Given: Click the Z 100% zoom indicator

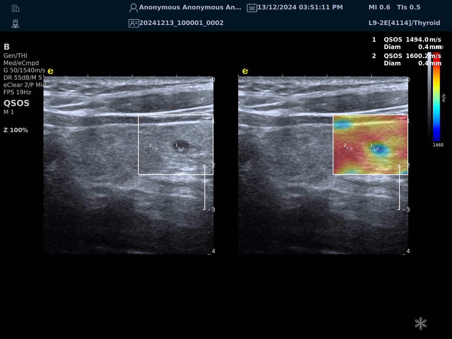Looking at the screenshot, I should point(16,130).
